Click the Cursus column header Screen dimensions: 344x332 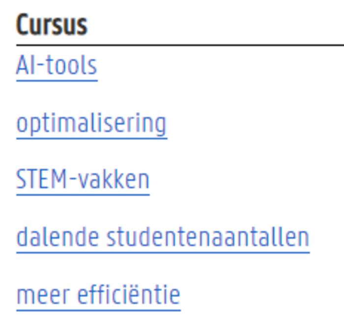click(x=52, y=25)
